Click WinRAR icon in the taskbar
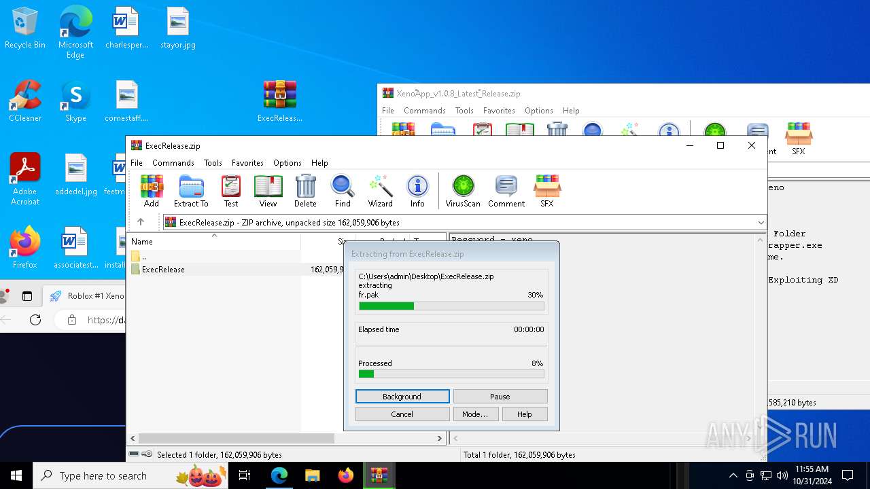 point(379,475)
